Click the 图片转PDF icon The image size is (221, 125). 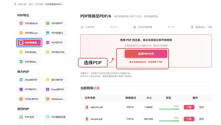48,80
